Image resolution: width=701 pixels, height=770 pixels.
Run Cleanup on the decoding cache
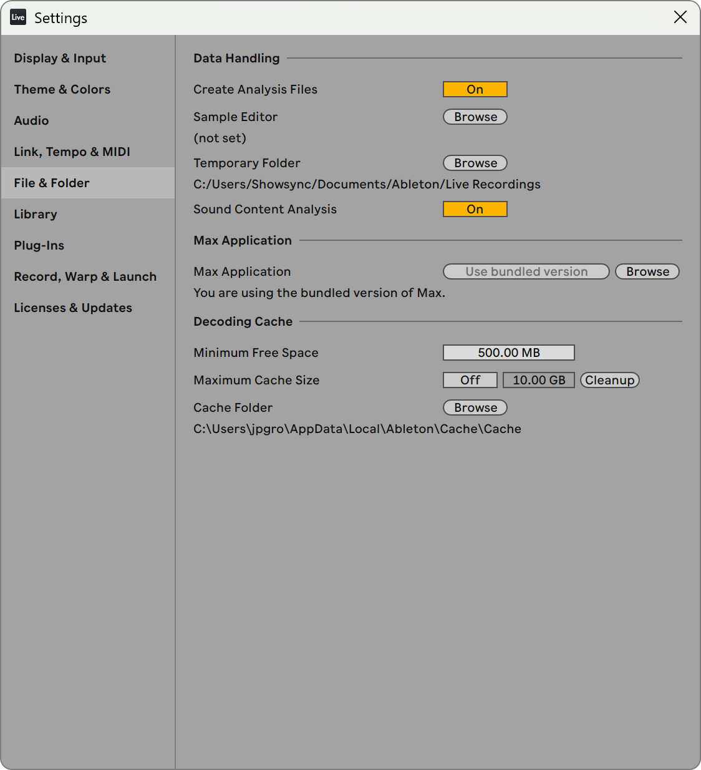pyautogui.click(x=609, y=380)
